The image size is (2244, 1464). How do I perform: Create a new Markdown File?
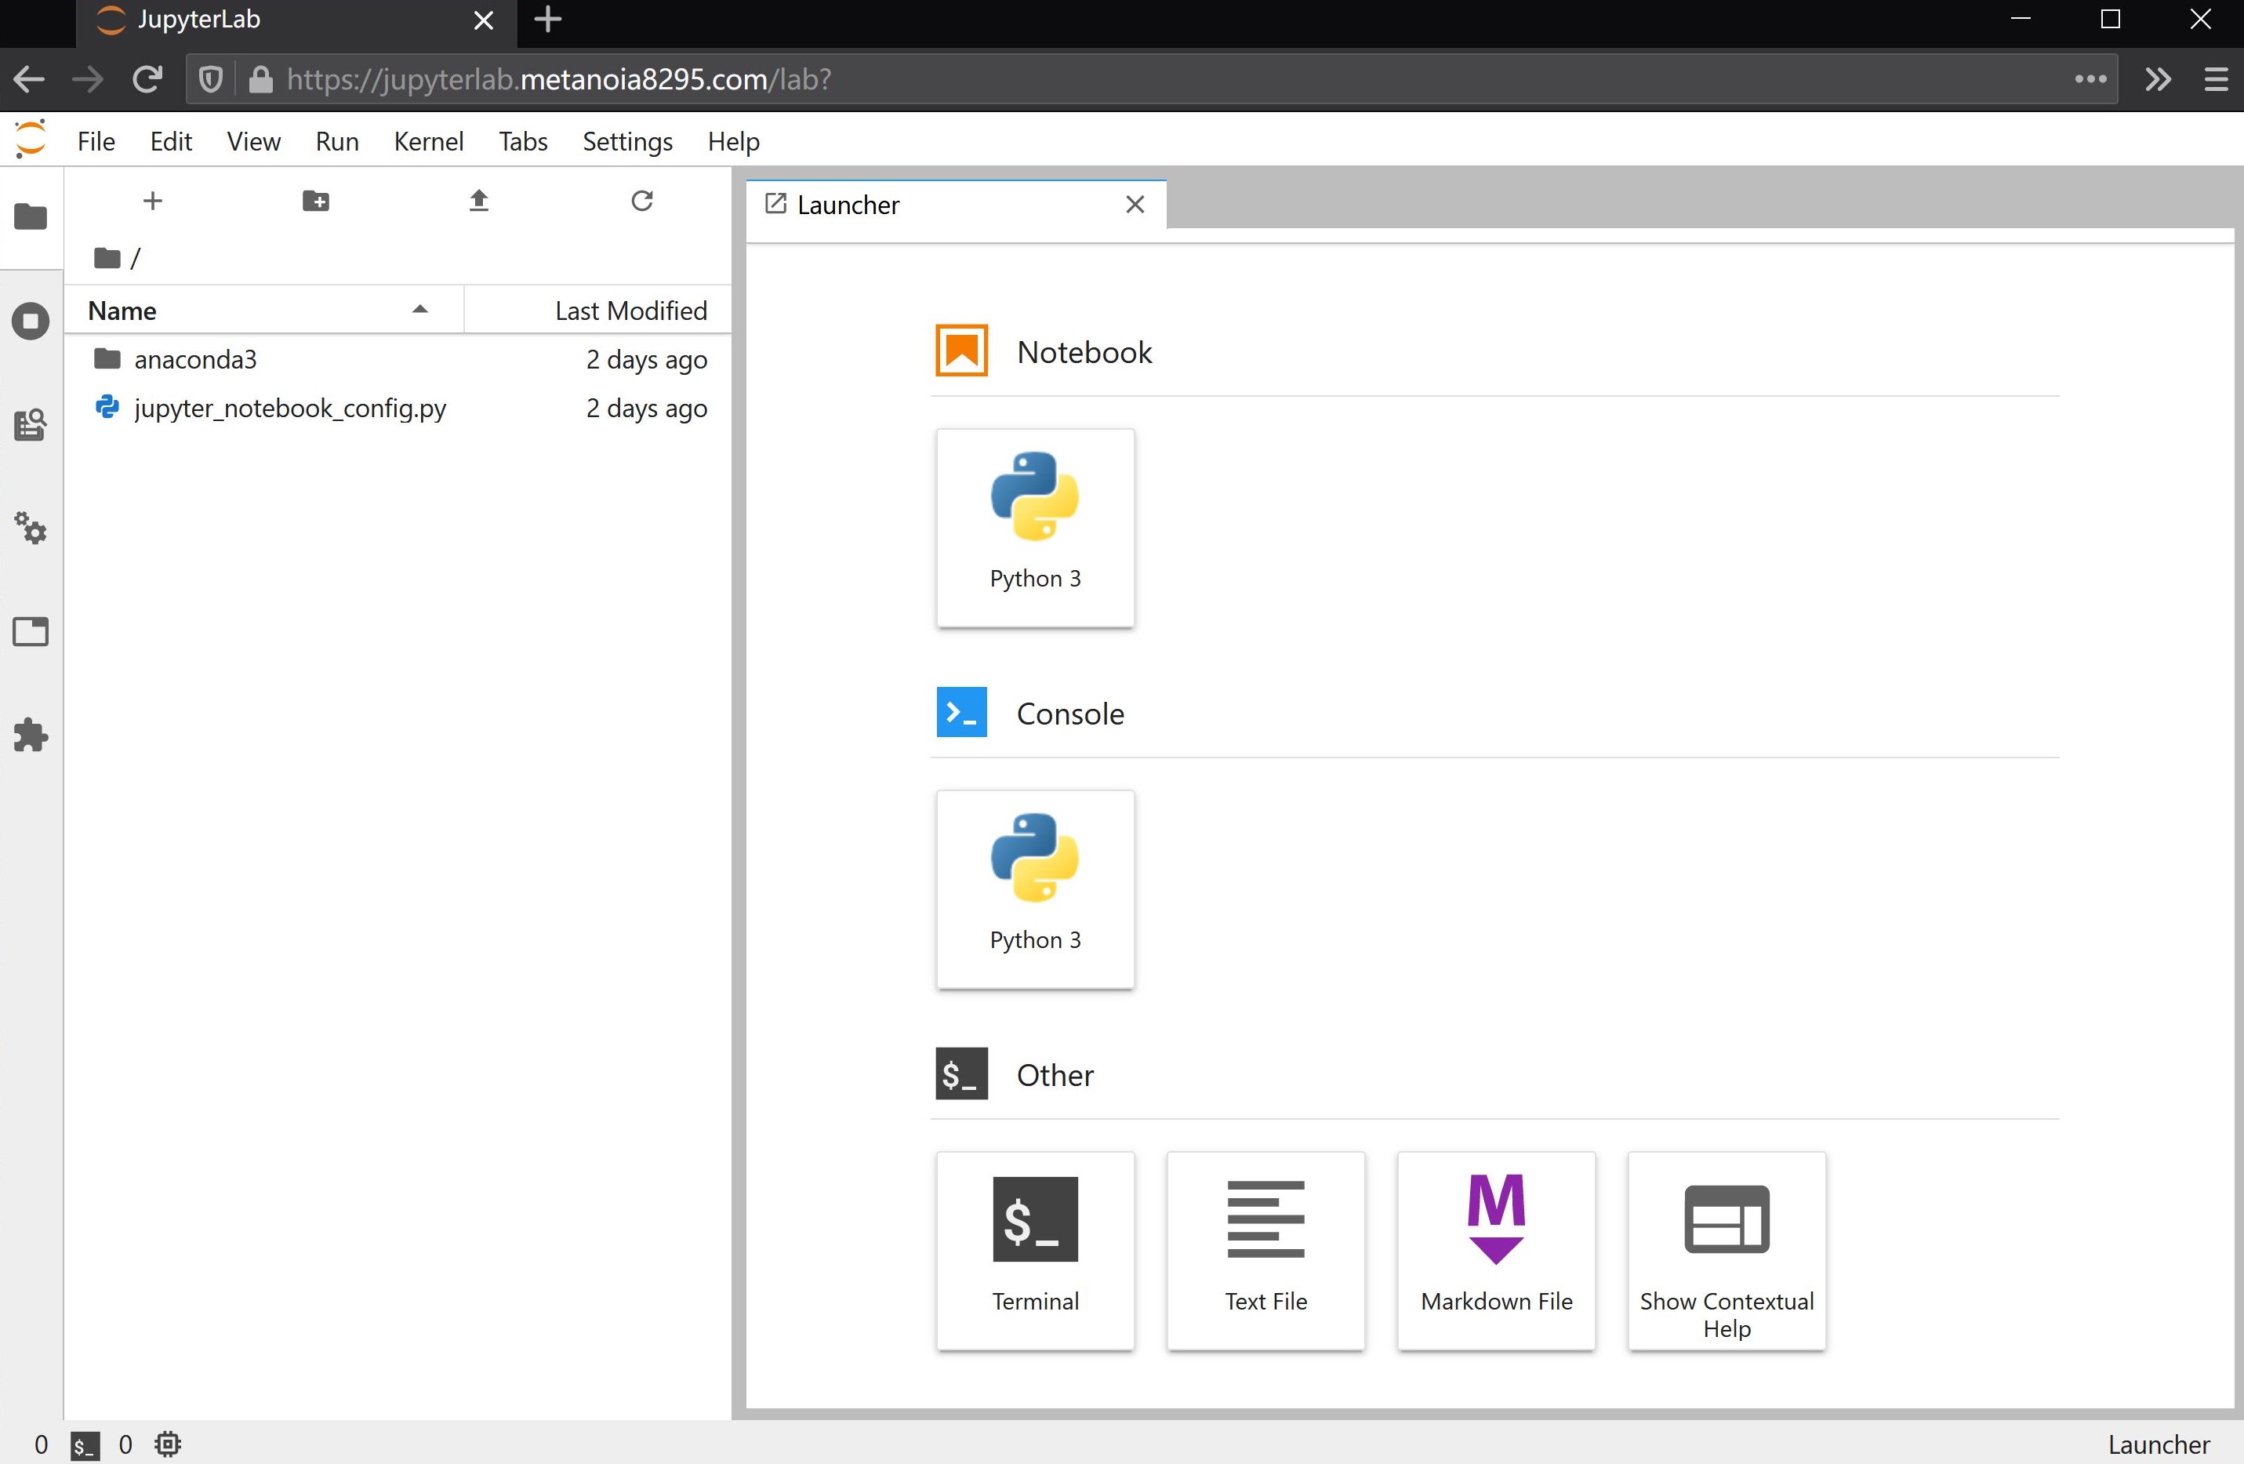pyautogui.click(x=1495, y=1250)
